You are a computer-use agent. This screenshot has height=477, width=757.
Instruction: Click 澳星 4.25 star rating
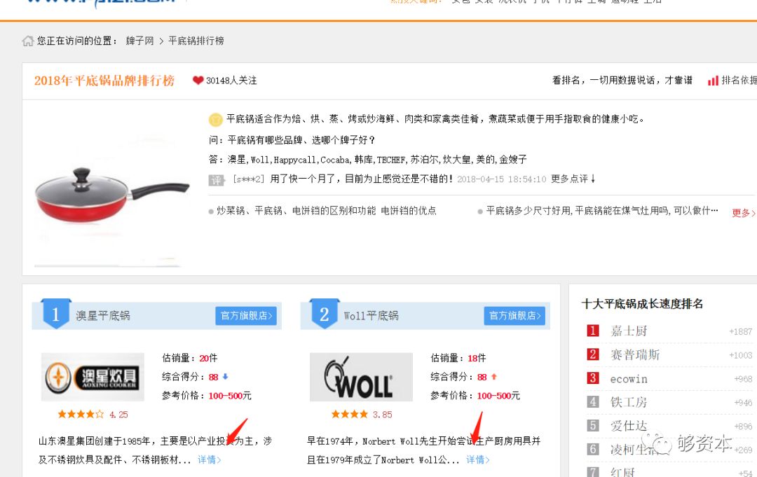[x=93, y=414]
